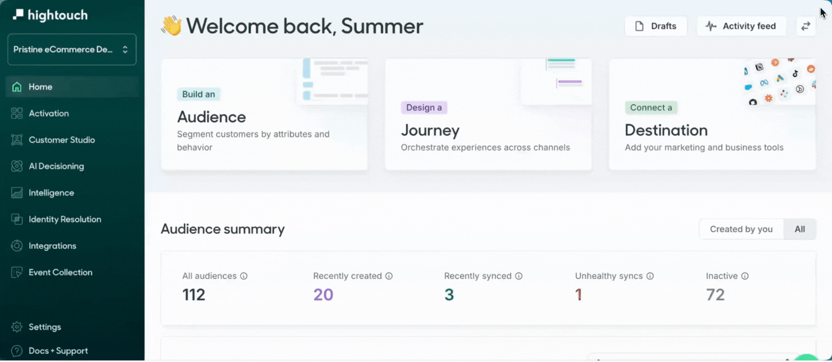This screenshot has height=362, width=832.
Task: Click the Hightouch logo icon
Action: coord(18,15)
